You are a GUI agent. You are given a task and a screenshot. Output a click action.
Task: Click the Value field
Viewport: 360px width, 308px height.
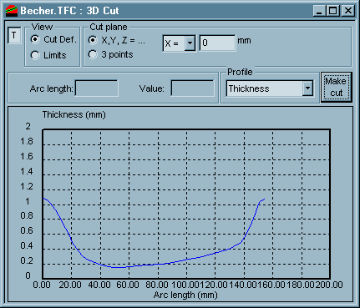(192, 88)
